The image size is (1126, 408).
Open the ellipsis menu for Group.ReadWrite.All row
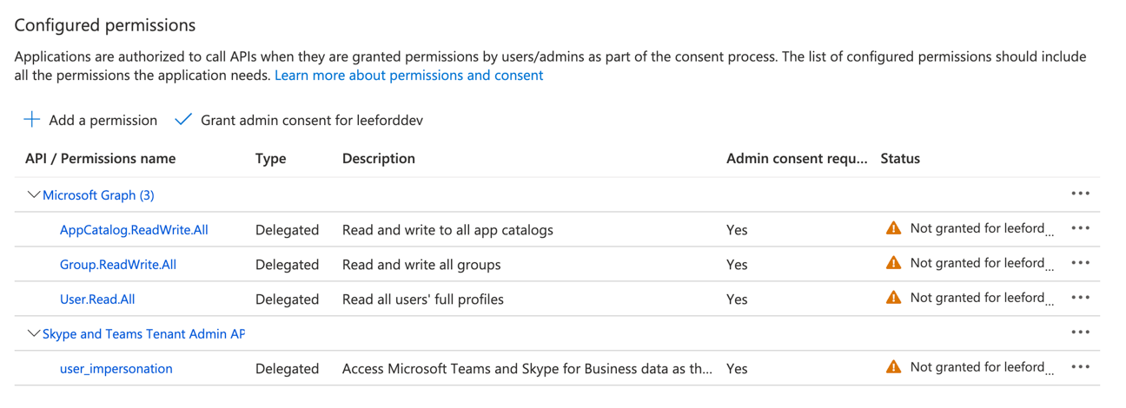1080,263
